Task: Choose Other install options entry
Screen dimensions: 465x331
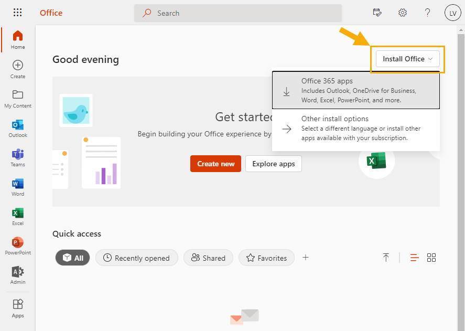Action: coord(356,128)
